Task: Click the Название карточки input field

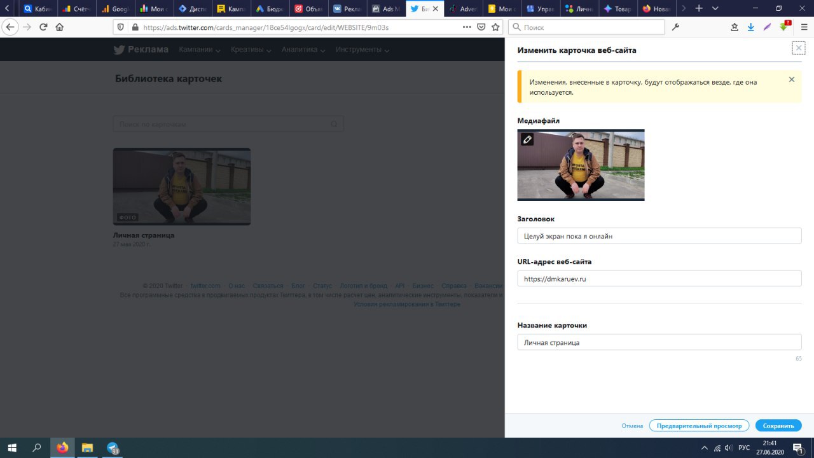Action: (x=659, y=342)
